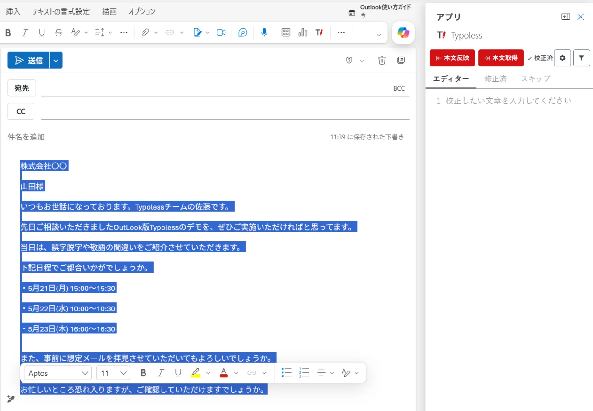Select the エディター tab in Typoless

[x=451, y=79]
